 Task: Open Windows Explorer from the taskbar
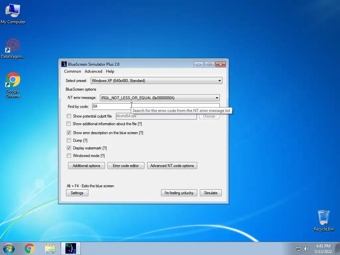point(50,249)
